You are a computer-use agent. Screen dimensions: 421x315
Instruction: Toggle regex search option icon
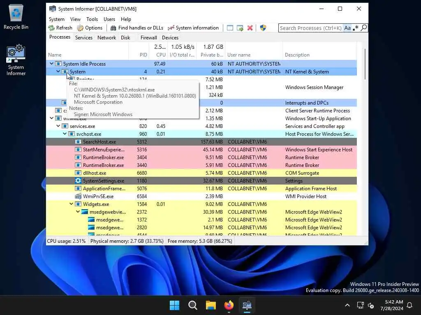(x=356, y=28)
